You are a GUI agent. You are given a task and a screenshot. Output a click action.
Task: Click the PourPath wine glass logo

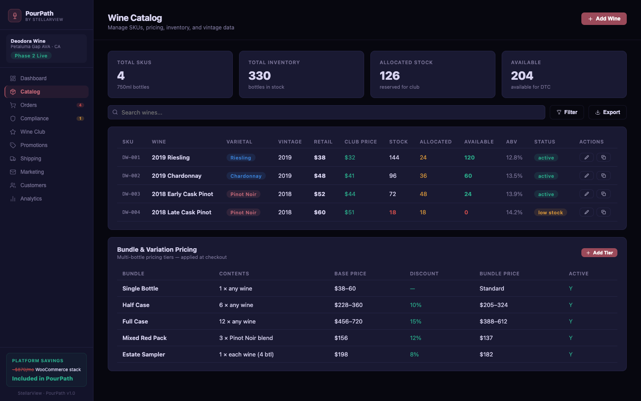click(x=15, y=16)
